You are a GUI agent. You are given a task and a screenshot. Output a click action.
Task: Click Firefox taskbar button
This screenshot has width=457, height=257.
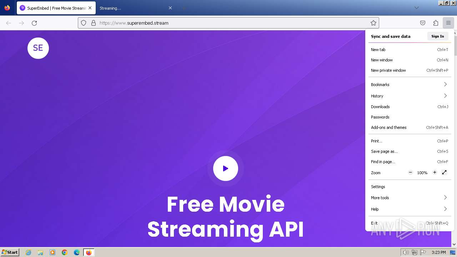[x=89, y=252]
